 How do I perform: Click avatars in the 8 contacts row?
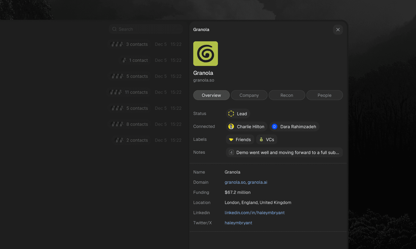click(x=117, y=124)
